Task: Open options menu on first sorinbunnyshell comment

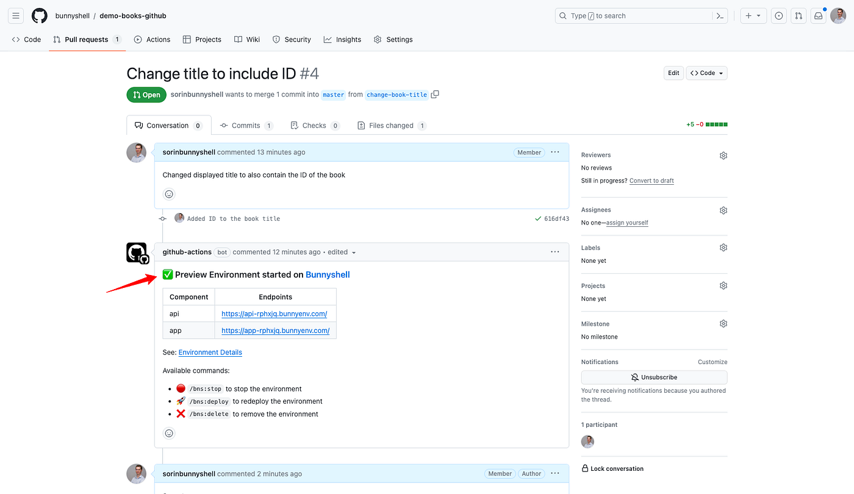Action: pos(555,152)
